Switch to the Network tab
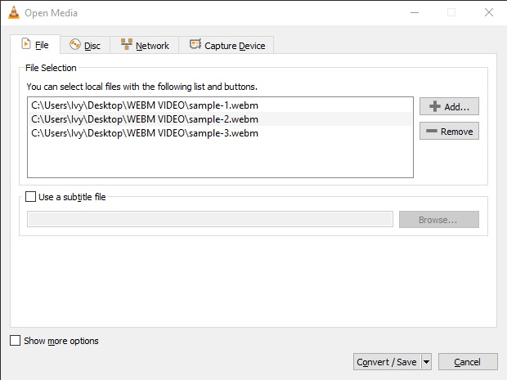Screen dimensions: 507x380 (145, 45)
